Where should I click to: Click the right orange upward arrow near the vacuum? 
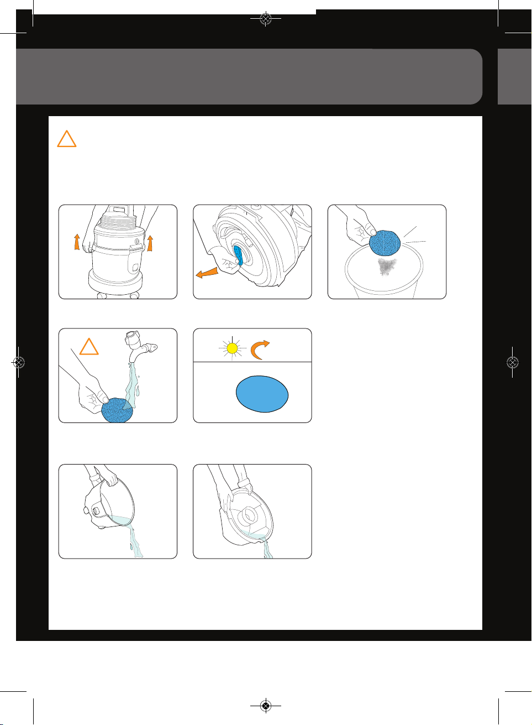150,243
